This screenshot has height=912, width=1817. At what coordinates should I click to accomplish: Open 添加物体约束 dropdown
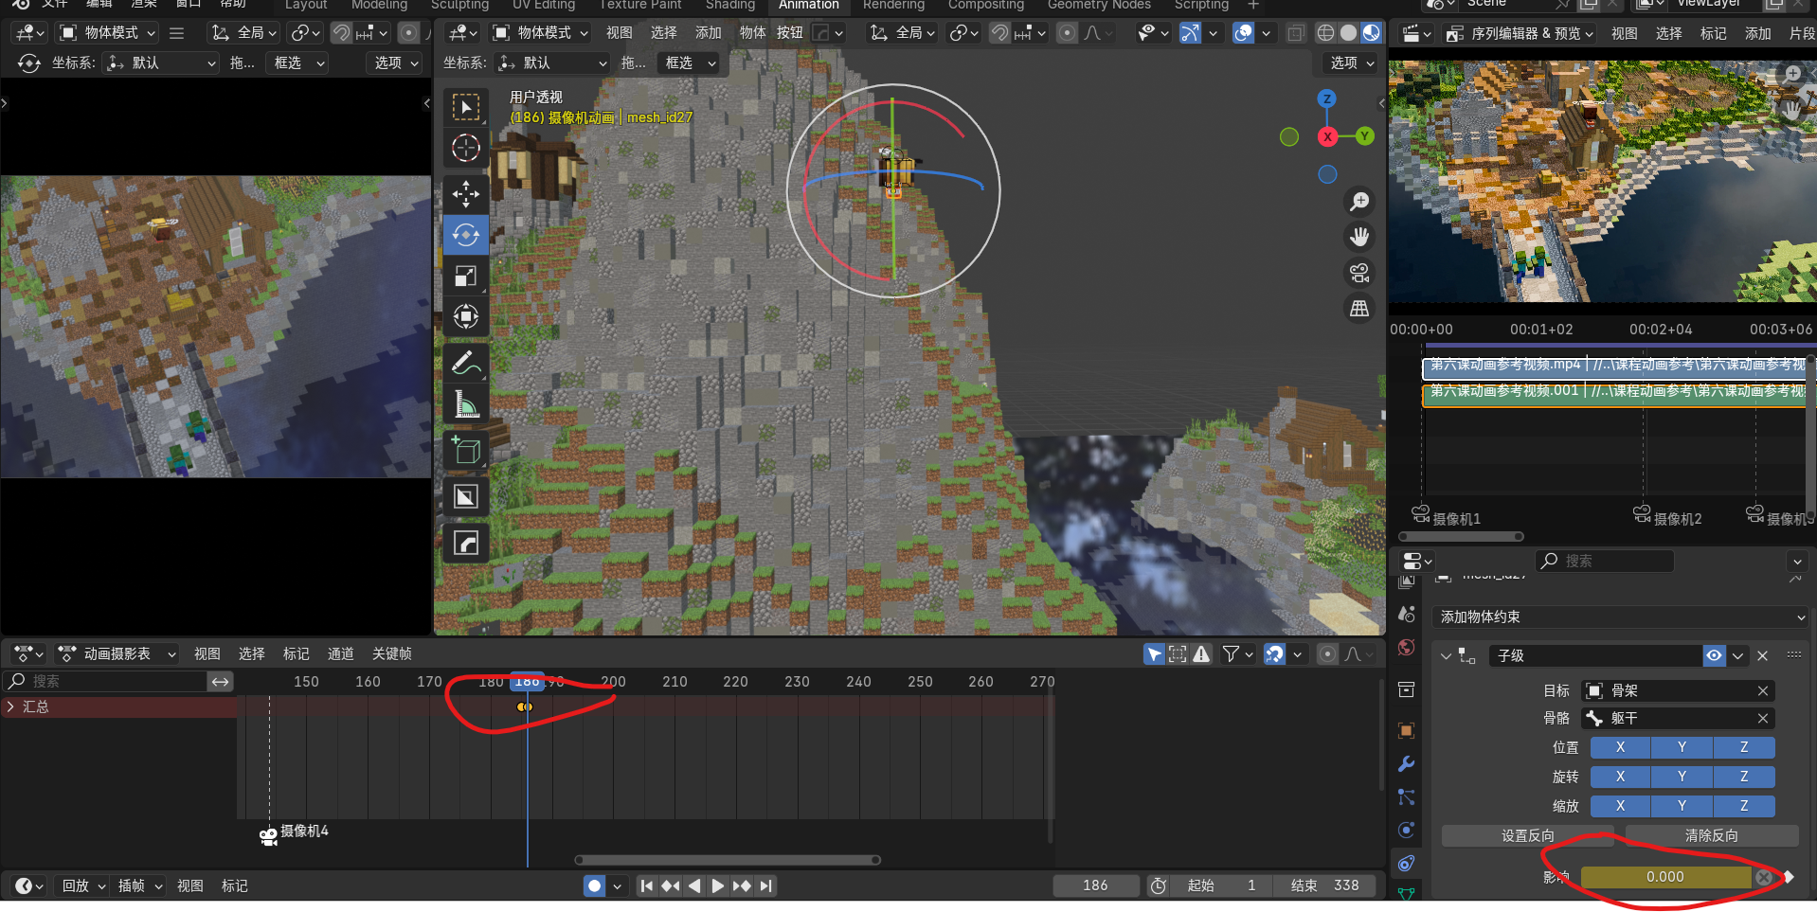[1619, 617]
